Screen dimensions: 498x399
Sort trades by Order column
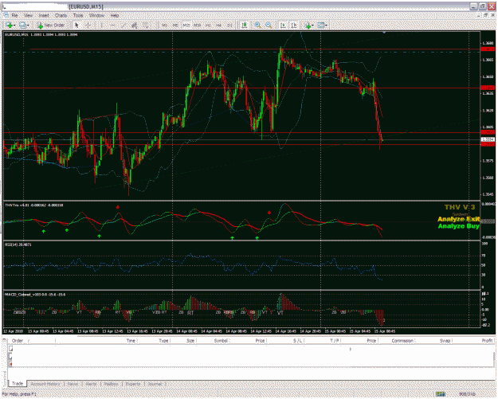[18, 341]
